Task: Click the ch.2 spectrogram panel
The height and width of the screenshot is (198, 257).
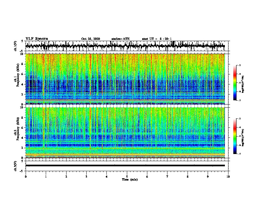Action: [125, 133]
